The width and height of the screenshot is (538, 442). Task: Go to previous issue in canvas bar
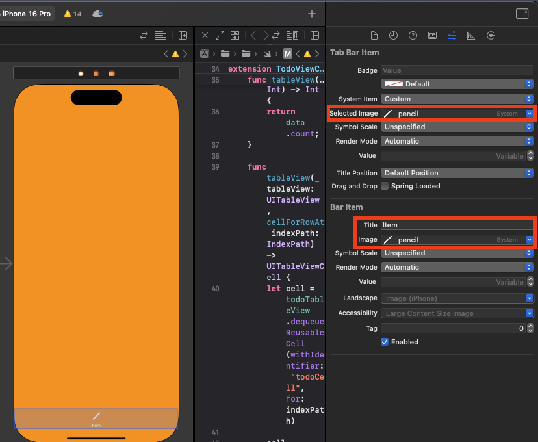[x=166, y=54]
